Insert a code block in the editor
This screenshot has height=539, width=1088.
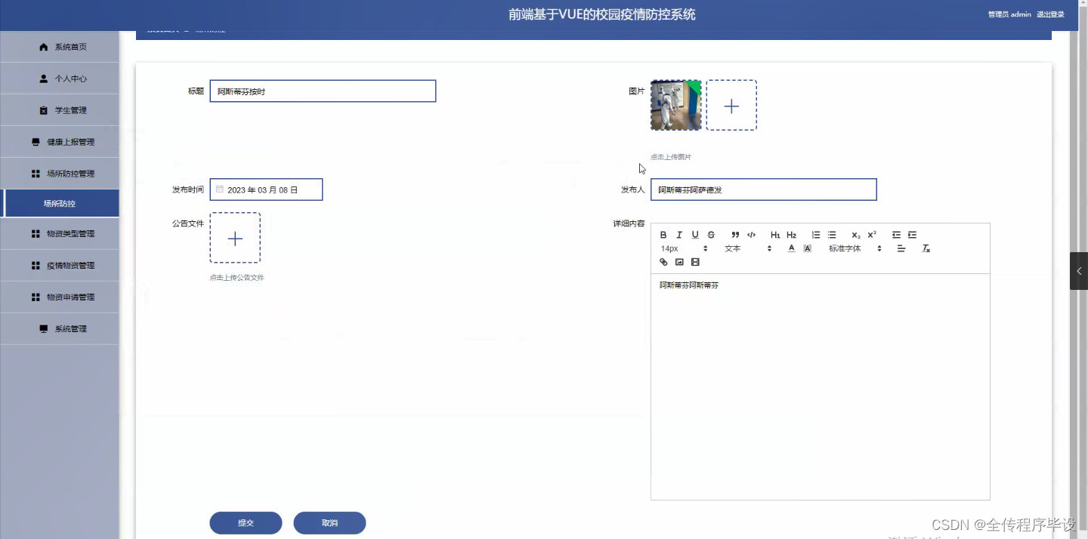[x=751, y=235]
